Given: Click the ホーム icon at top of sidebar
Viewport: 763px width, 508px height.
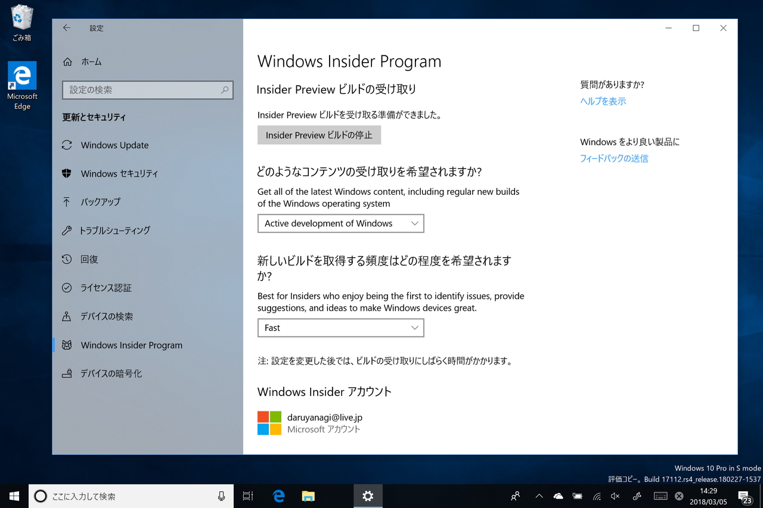Looking at the screenshot, I should (x=67, y=61).
